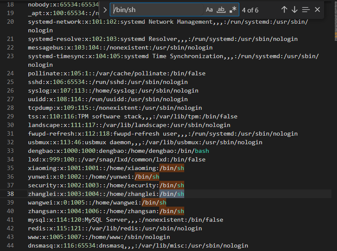The width and height of the screenshot is (337, 251).
Task: Go to previous search match
Action: click(284, 9)
